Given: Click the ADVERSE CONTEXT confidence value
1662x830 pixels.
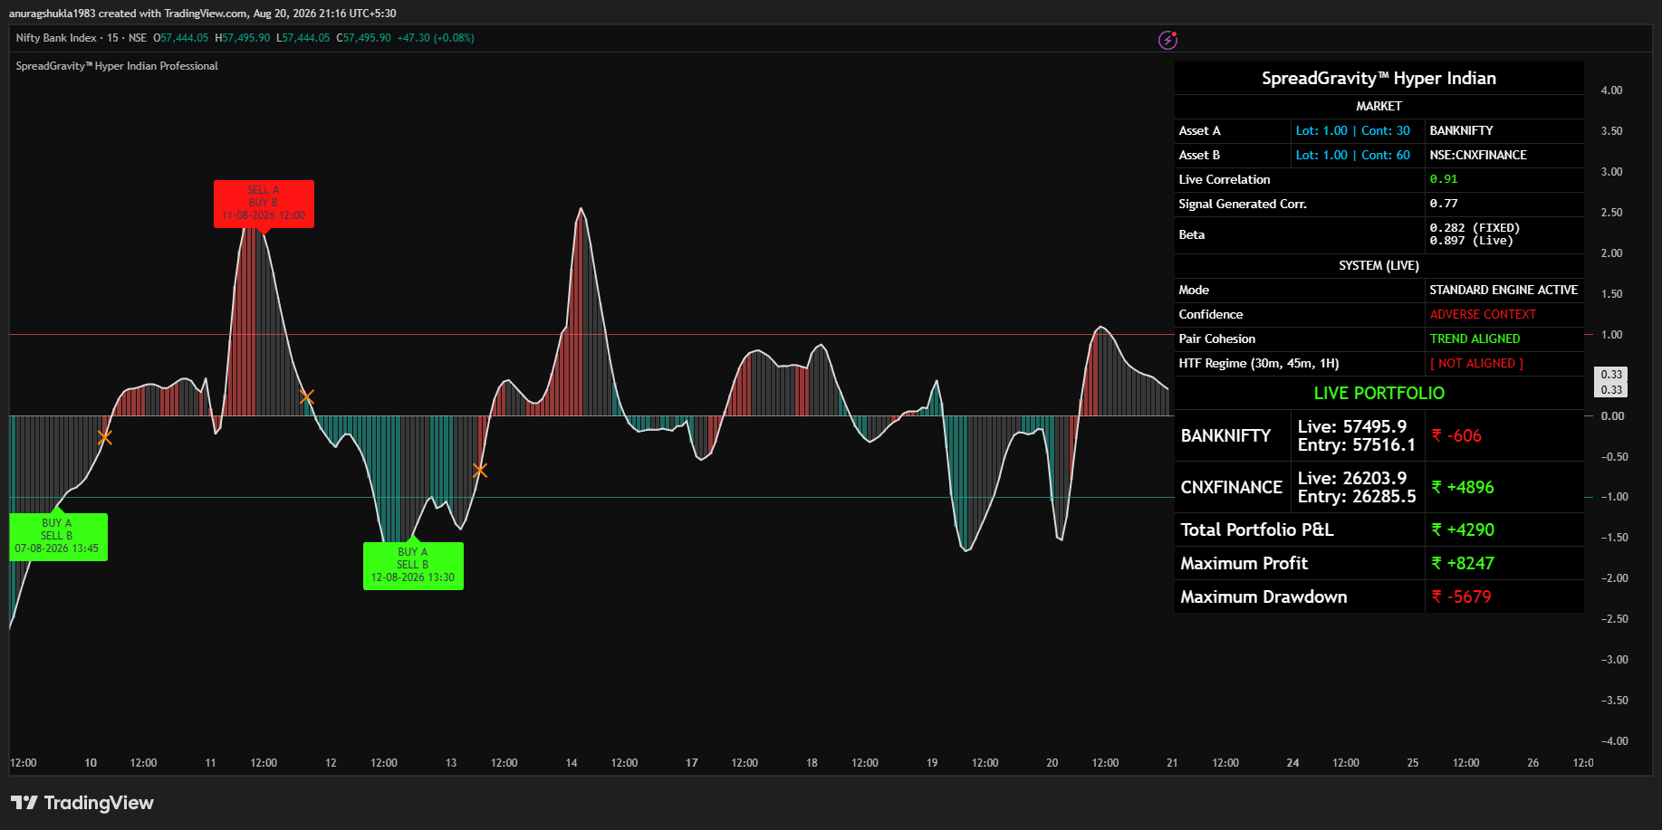Looking at the screenshot, I should (1483, 314).
